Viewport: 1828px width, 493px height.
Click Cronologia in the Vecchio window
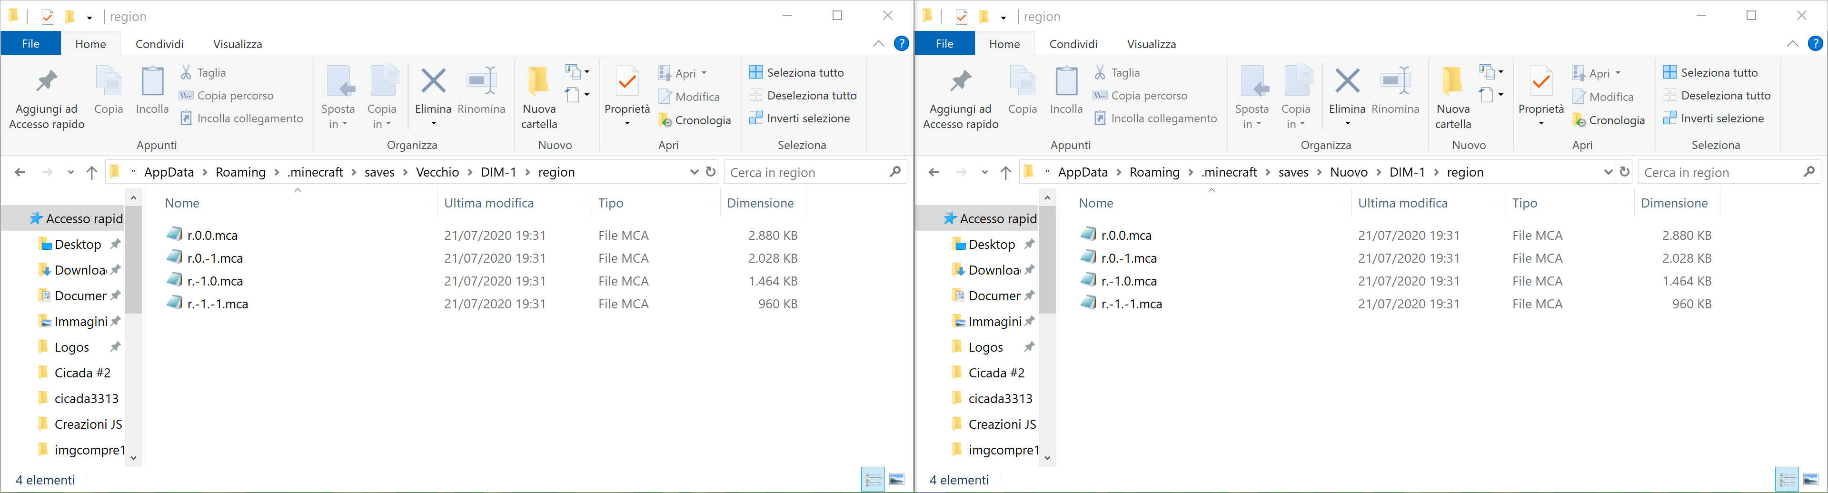coord(695,120)
